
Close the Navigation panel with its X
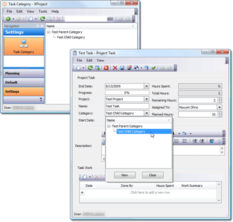point(42,26)
